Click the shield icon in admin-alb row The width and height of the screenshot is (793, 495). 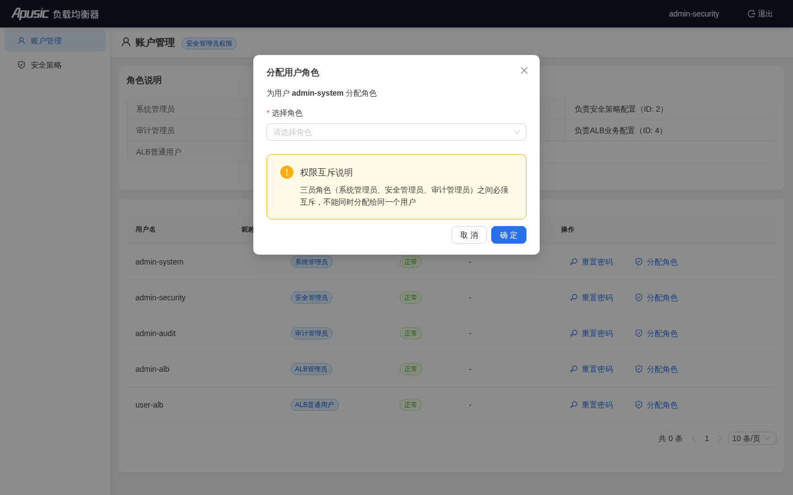(639, 369)
